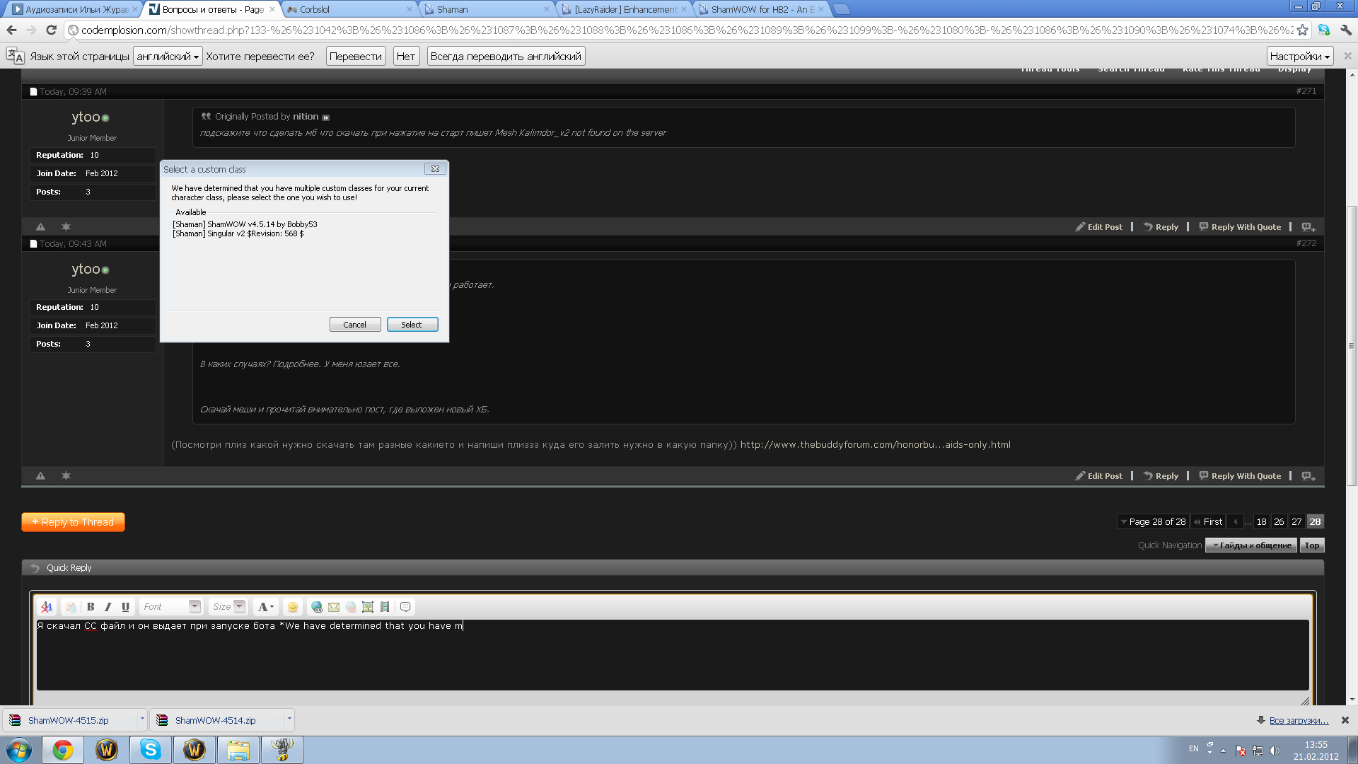Click Reply With Quote on post #271

(x=1240, y=227)
